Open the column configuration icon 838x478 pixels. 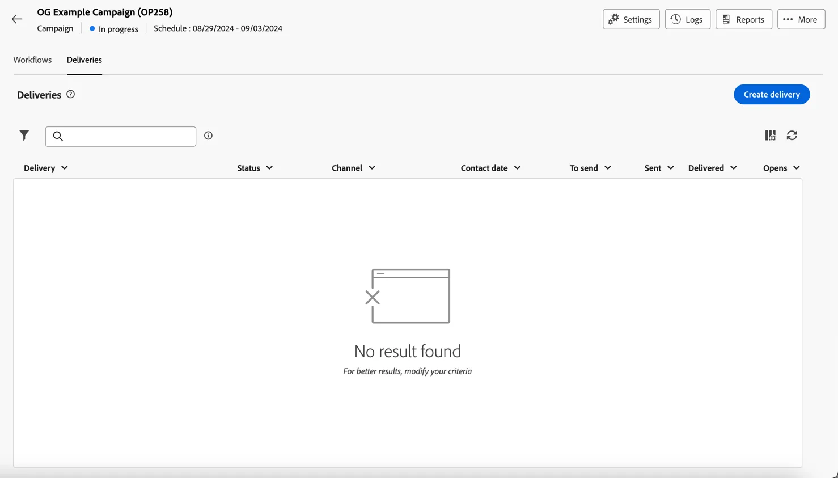(x=770, y=136)
